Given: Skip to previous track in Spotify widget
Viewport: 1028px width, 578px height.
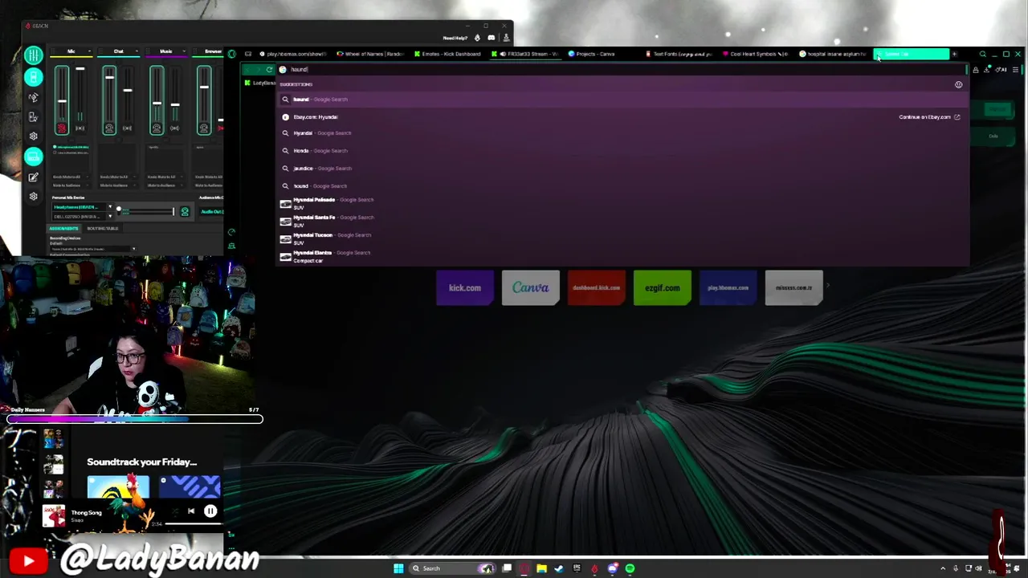Looking at the screenshot, I should click(191, 511).
